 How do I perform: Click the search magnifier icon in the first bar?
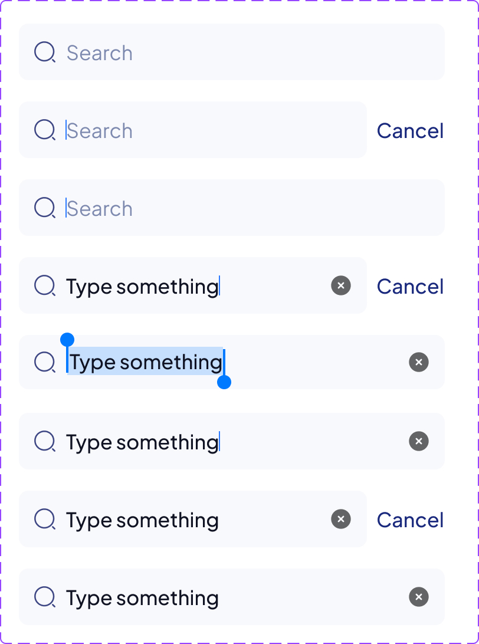(x=45, y=52)
